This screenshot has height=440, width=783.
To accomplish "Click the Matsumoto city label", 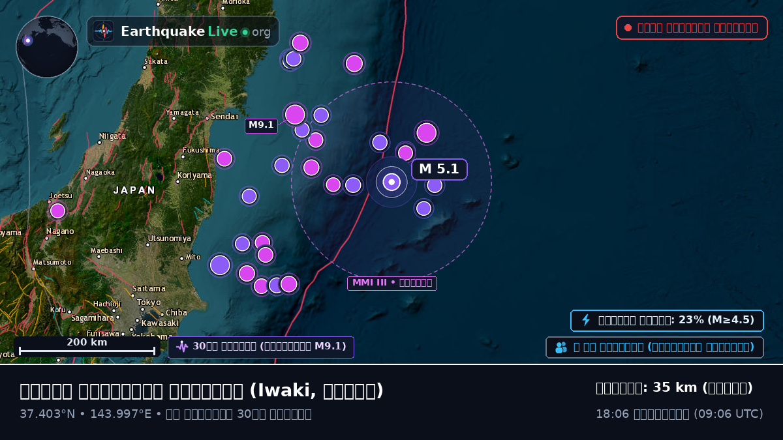I will tap(52, 262).
